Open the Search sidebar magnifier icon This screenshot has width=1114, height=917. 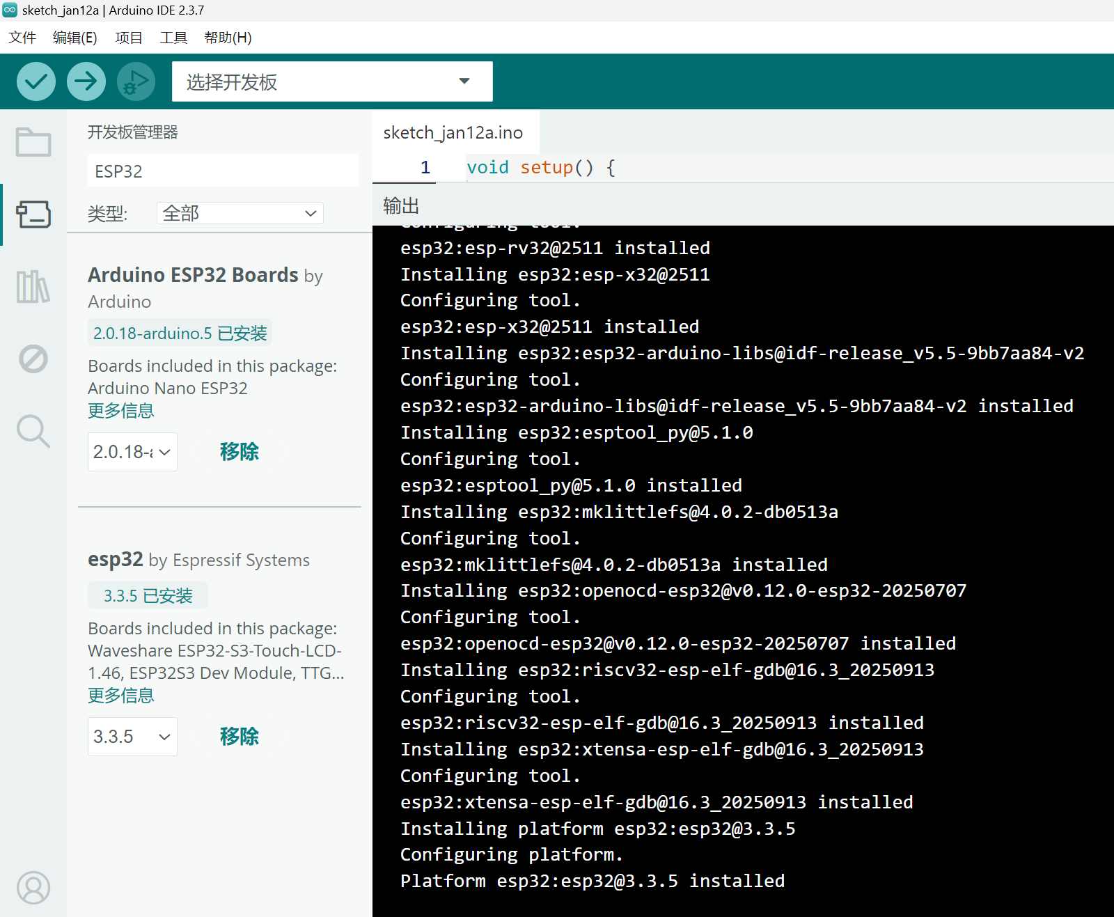[33, 431]
